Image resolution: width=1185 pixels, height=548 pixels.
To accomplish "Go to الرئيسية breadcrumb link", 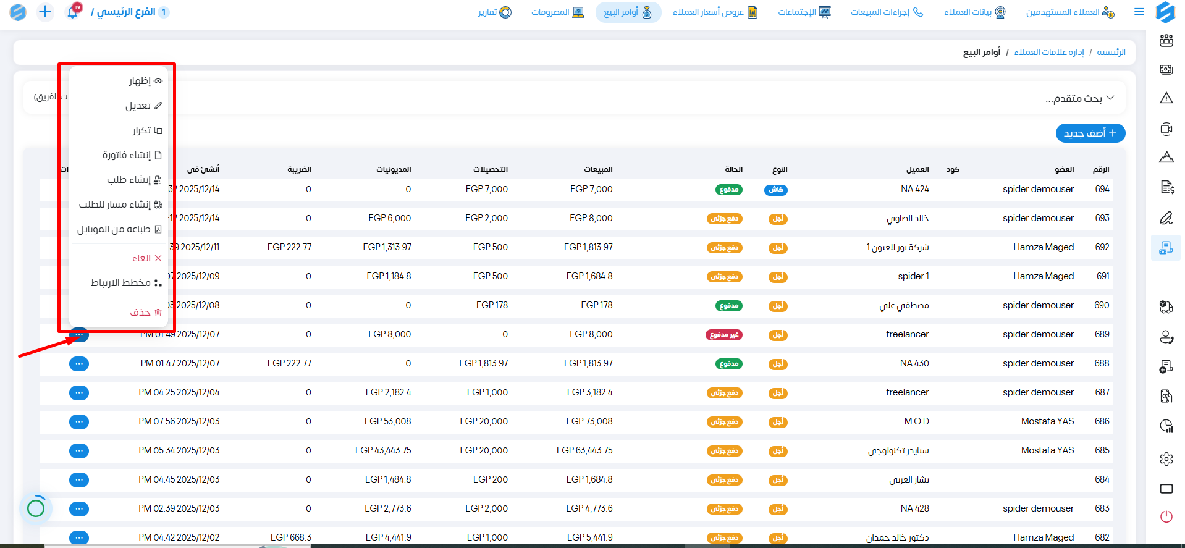I will pos(1111,53).
